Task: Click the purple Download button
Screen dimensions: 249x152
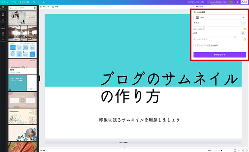Action: point(219,55)
